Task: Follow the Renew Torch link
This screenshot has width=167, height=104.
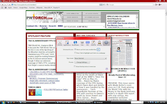Action: 43,27
